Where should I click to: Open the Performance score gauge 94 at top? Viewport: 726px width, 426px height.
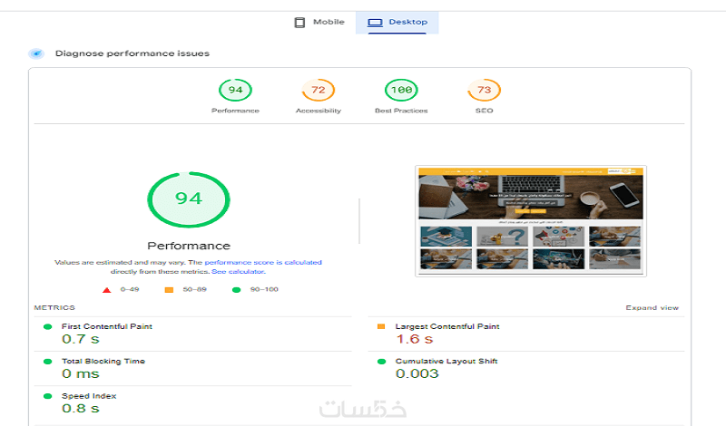(235, 90)
